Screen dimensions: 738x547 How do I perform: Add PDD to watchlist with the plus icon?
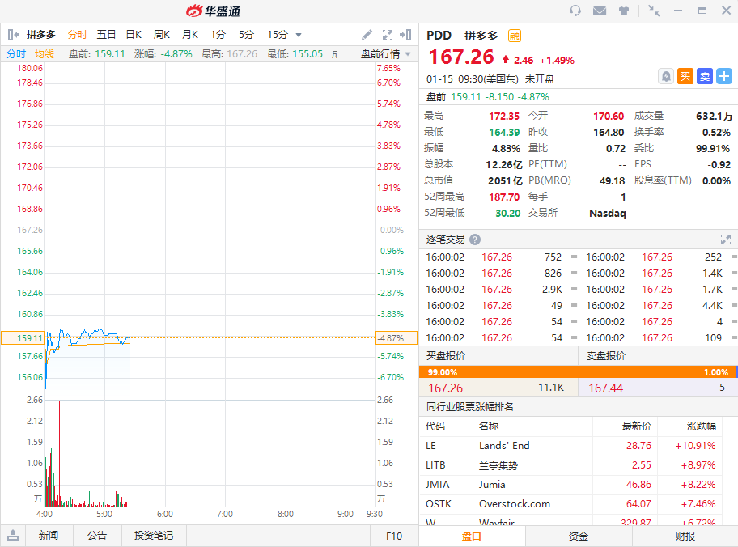[724, 76]
